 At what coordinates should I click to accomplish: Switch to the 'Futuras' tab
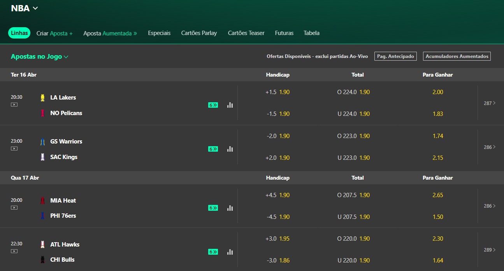click(284, 33)
